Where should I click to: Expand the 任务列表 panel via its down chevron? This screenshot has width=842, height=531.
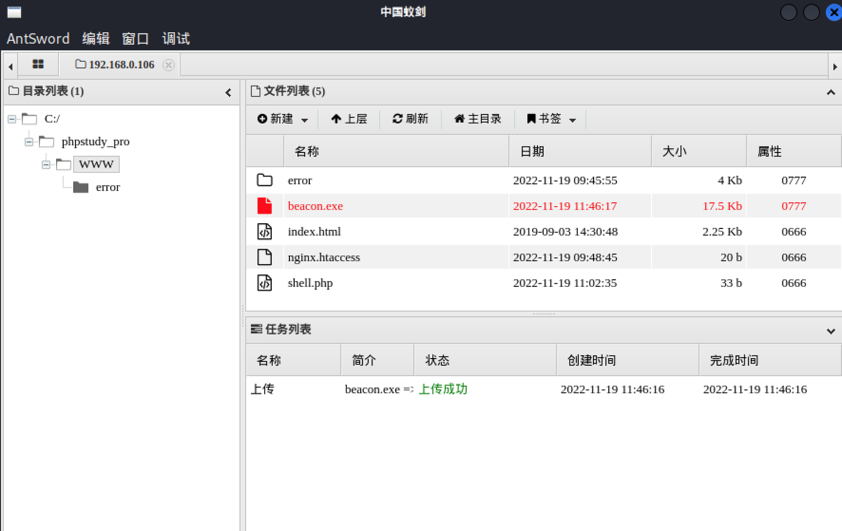point(830,331)
